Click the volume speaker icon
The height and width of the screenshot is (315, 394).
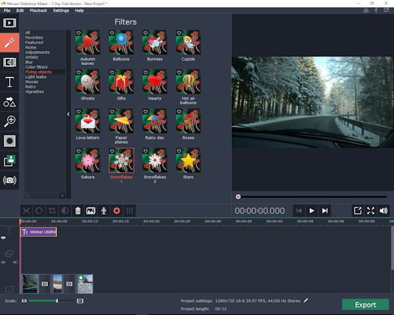(x=383, y=211)
